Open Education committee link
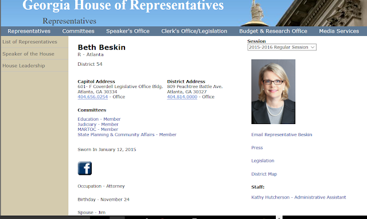367x219 pixels. [99, 119]
